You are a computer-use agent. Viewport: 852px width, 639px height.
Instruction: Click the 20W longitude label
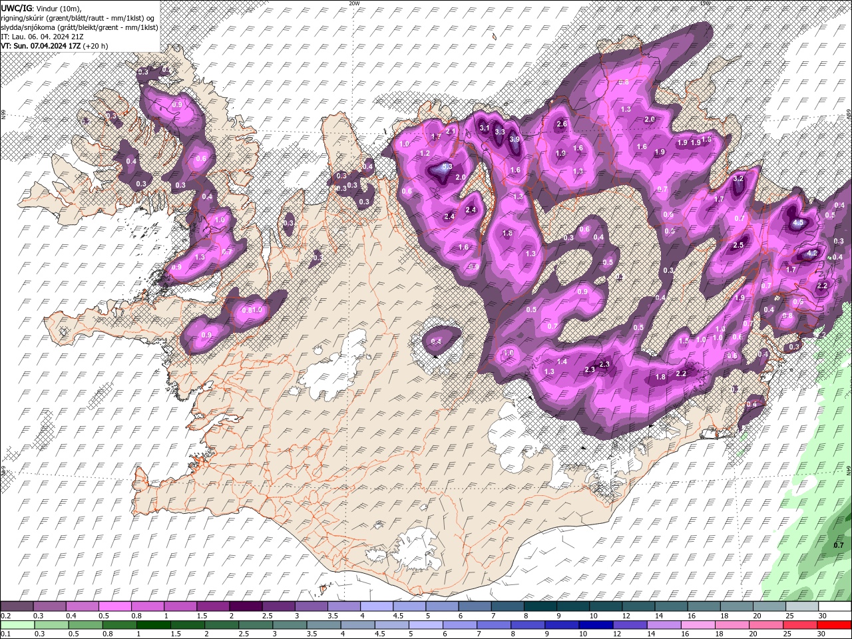click(354, 3)
